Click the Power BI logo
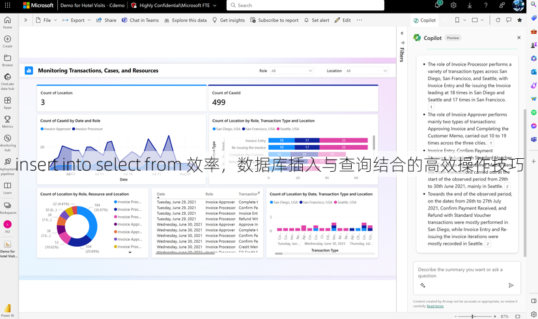This screenshot has width=538, height=319. point(8,310)
